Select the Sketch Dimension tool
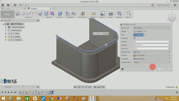 click(34, 13)
